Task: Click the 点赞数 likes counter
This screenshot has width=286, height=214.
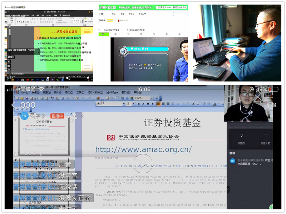Action: pyautogui.click(x=241, y=139)
